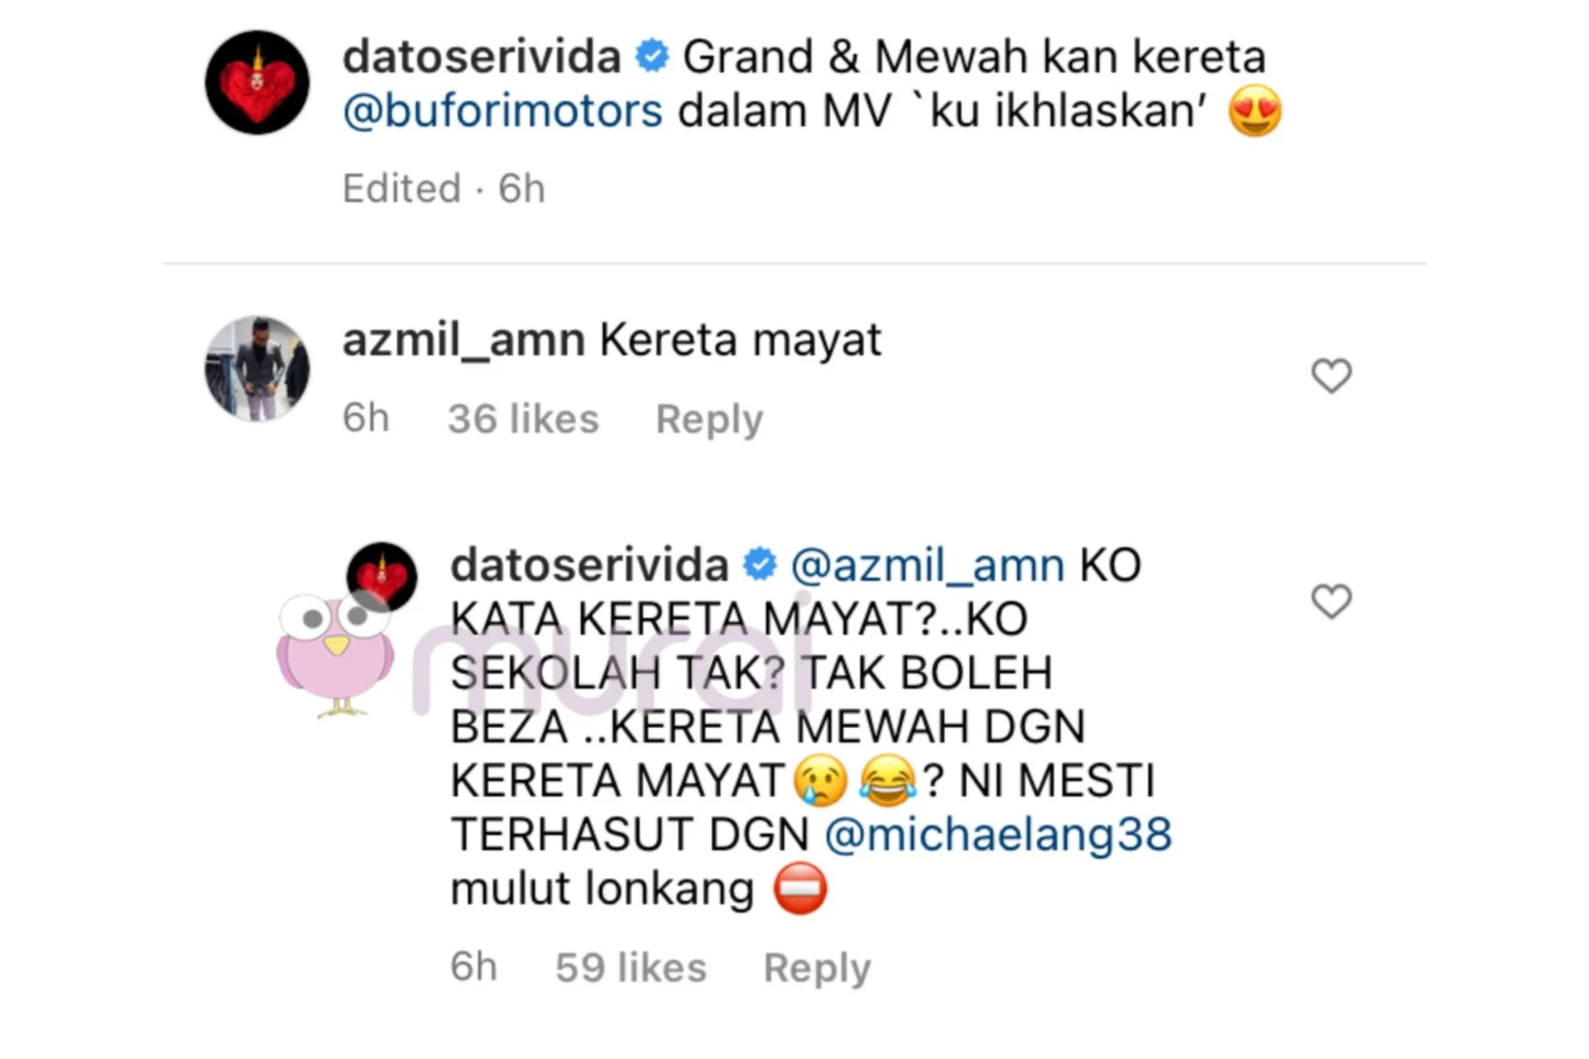Click the verified badge in the reply
This screenshot has height=1059, width=1589.
point(760,564)
